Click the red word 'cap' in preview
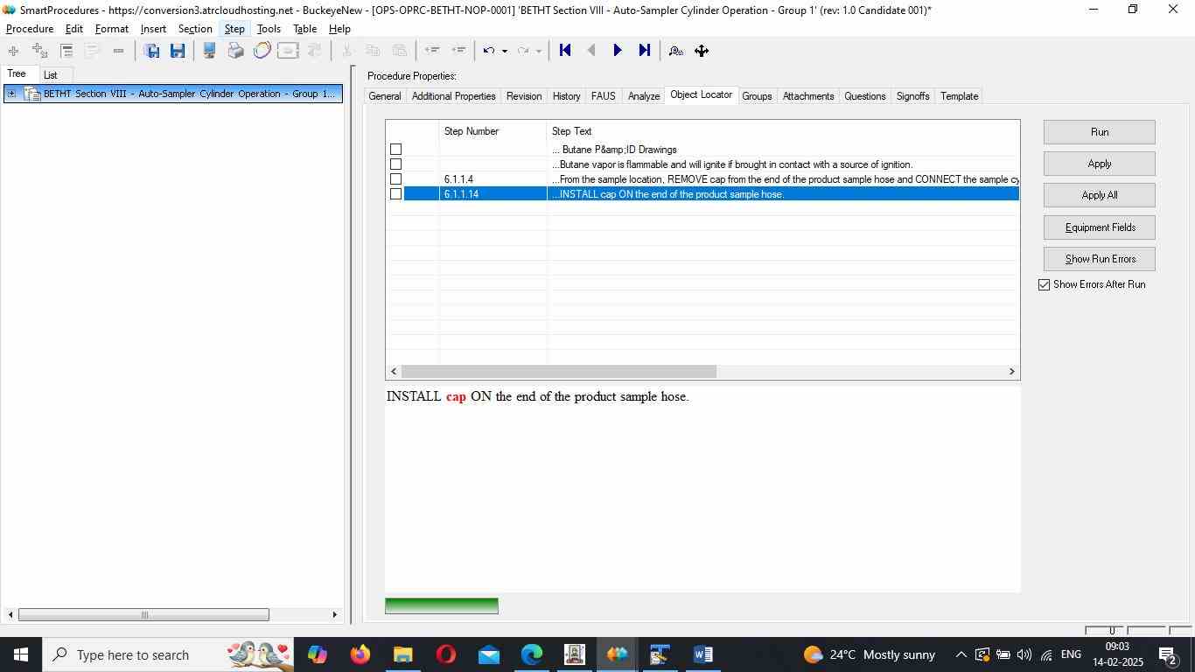1195x672 pixels. pyautogui.click(x=456, y=396)
